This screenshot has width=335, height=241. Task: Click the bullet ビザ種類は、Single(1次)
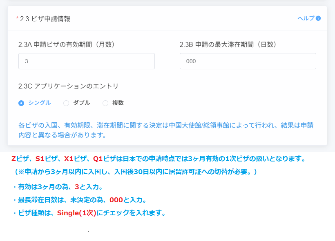89,213
